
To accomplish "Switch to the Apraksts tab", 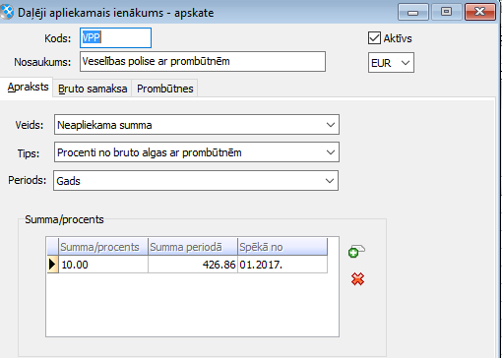I will 28,88.
